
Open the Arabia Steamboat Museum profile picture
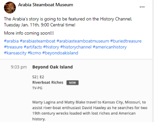[10, 8]
